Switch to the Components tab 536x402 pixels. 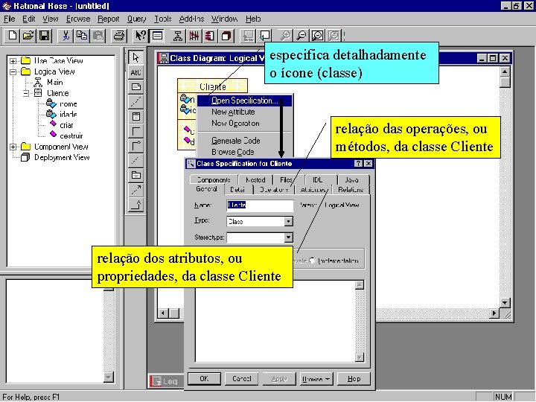[214, 179]
